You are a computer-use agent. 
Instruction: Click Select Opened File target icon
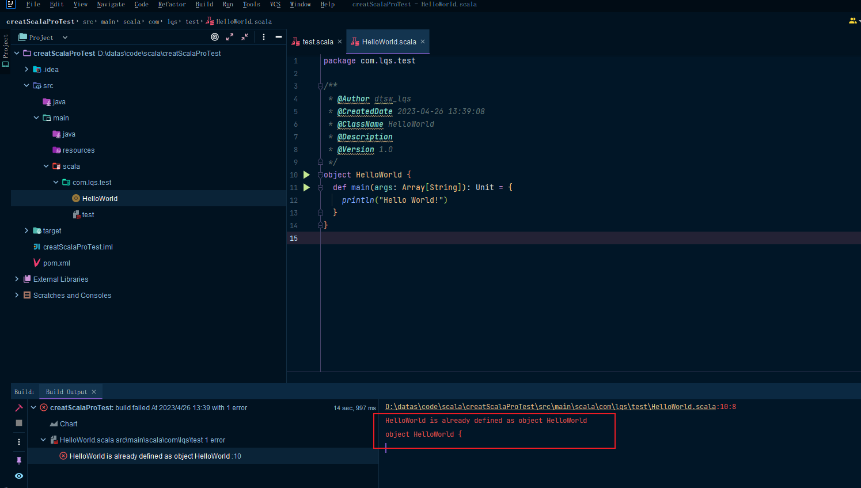(215, 37)
